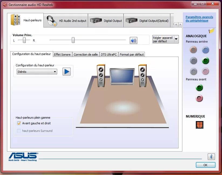This screenshot has height=175, width=222.
Task: Click the orange rear panel jack
Action: point(193,50)
